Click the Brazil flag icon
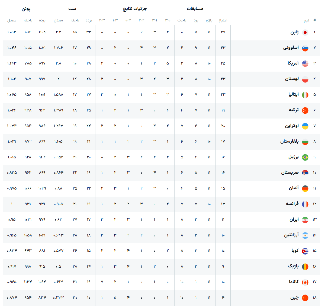The image size is (322, 307). 305,157
